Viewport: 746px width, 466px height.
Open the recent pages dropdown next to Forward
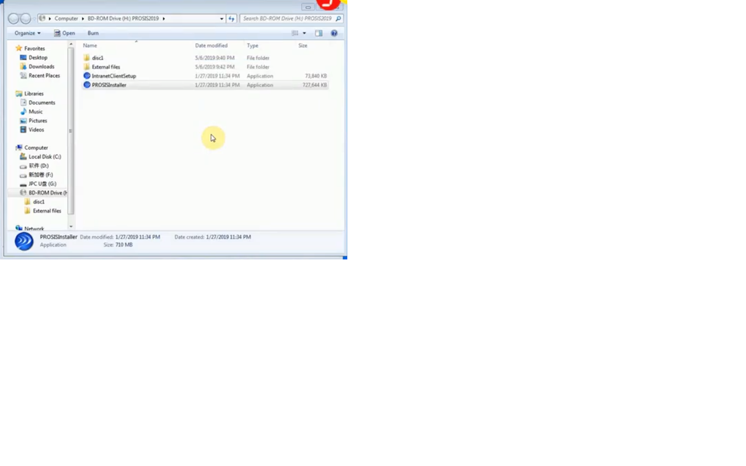pos(34,19)
